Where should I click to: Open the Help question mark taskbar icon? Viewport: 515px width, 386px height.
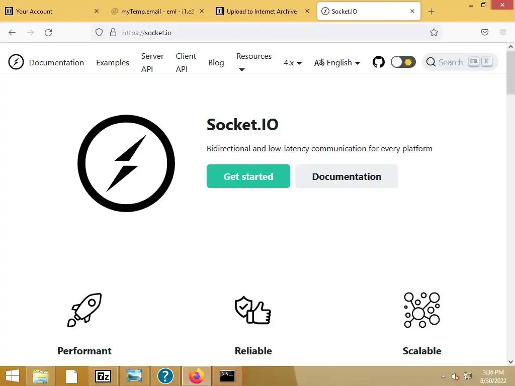pyautogui.click(x=165, y=376)
